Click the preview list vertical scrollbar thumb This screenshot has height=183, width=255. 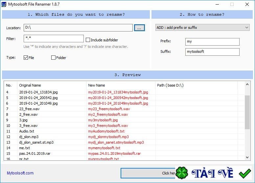pyautogui.click(x=247, y=112)
